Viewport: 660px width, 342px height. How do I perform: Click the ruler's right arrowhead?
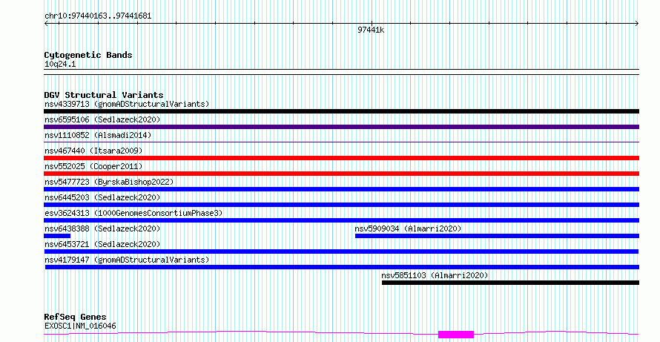(637, 24)
